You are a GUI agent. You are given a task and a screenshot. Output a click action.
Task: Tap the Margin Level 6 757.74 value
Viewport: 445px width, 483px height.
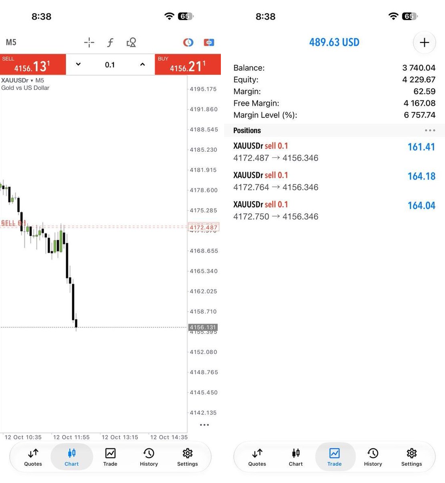(x=420, y=115)
